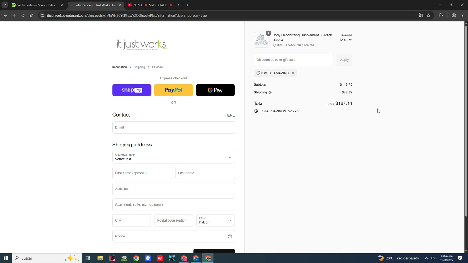Viewport: 468px width, 263px height.
Task: Open the active Chrome taskbar icon
Action: [x=208, y=258]
